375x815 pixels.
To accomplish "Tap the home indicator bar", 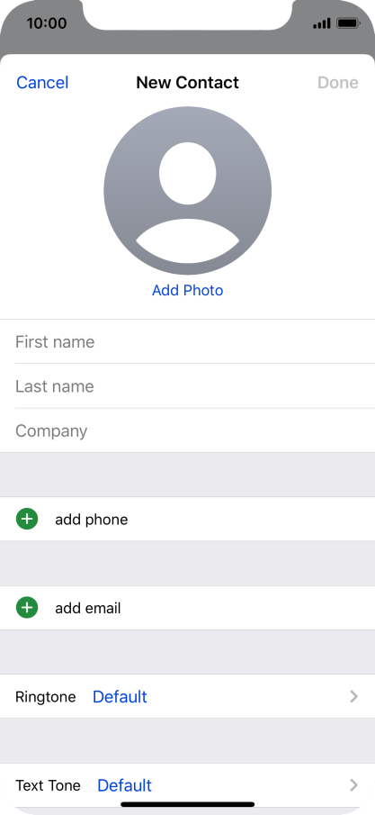I will point(187,804).
